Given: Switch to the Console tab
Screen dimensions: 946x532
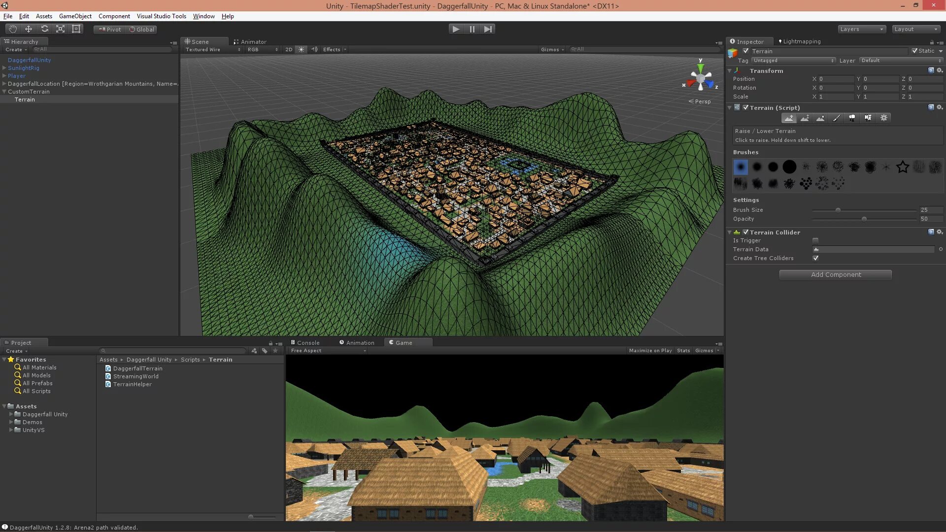Looking at the screenshot, I should 305,343.
